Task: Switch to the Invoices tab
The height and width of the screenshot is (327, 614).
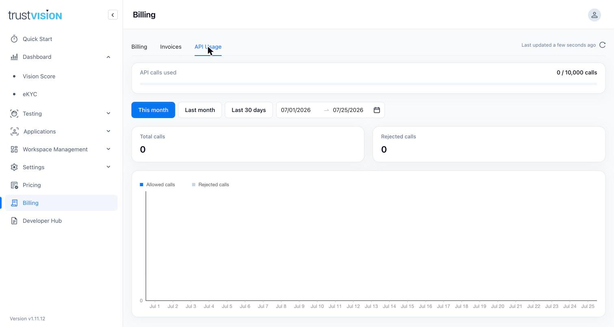Action: click(171, 47)
